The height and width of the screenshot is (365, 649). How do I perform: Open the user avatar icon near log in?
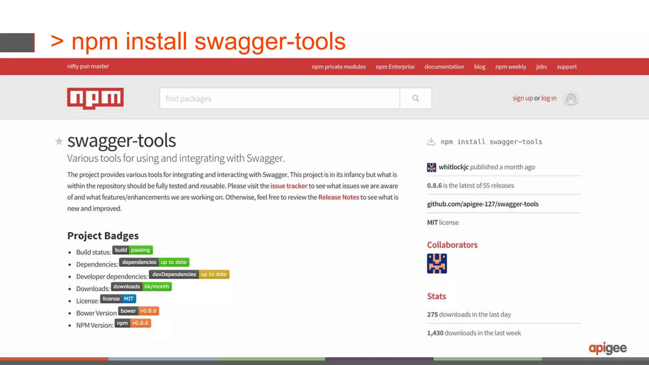571,98
